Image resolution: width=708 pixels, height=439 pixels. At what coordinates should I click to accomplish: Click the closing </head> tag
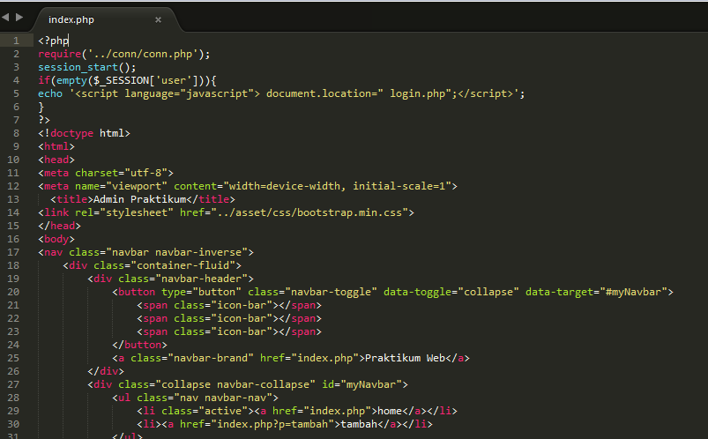60,226
